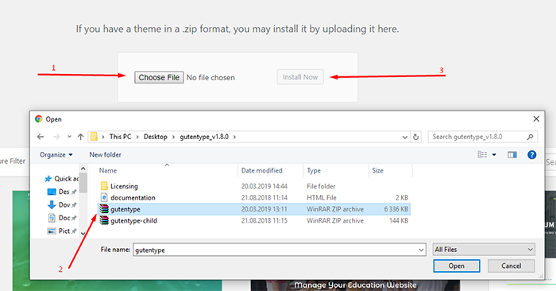
Task: Change your view using the view icon
Action: tap(482, 154)
